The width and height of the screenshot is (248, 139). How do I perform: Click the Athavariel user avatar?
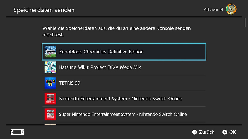231,9
